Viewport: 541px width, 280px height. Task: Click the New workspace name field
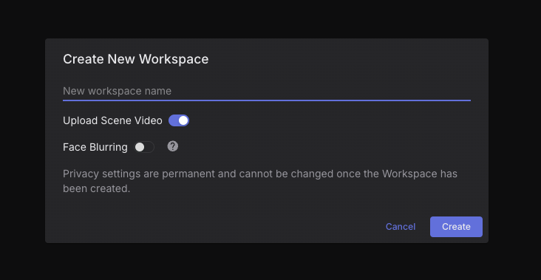266,92
